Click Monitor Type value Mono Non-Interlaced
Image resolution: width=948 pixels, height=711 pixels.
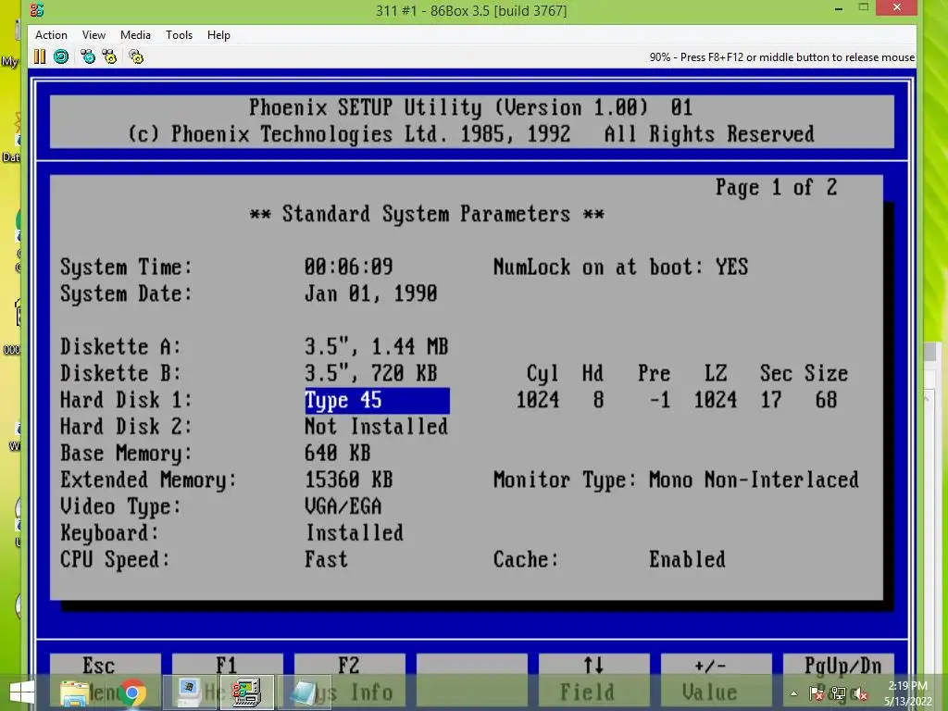(x=754, y=480)
